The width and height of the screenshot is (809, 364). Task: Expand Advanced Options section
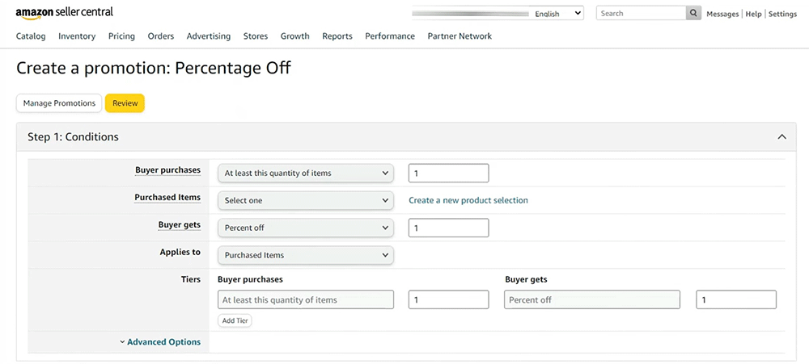coord(160,342)
